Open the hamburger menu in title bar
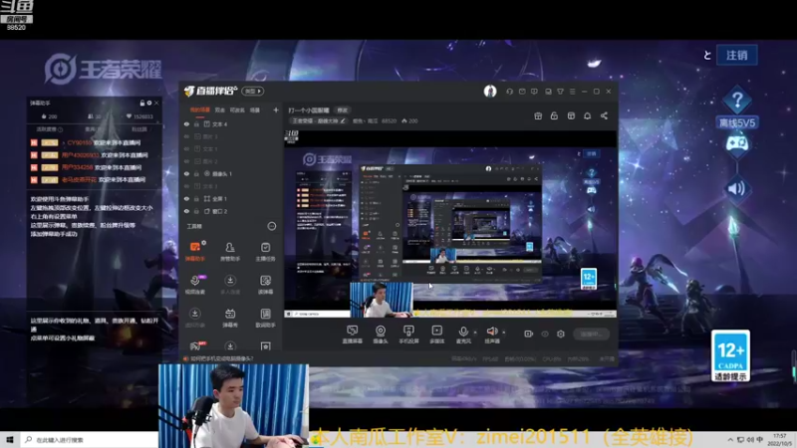 point(572,92)
